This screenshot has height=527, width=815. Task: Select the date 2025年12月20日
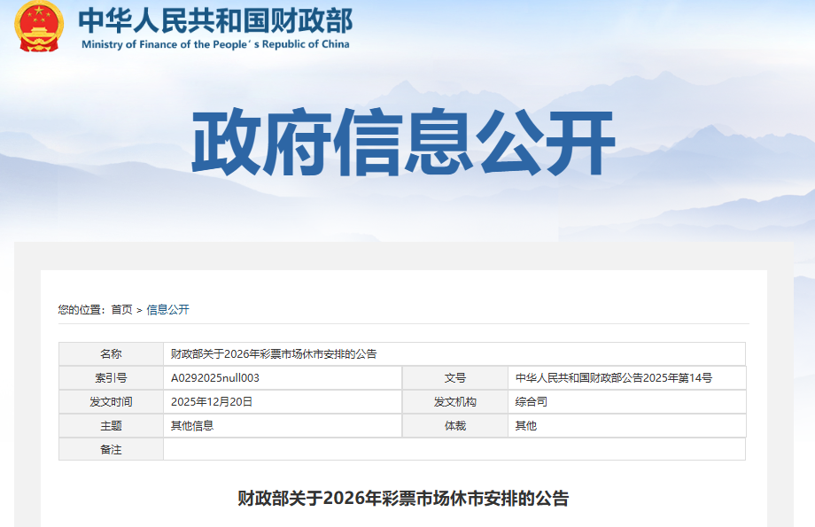click(212, 401)
